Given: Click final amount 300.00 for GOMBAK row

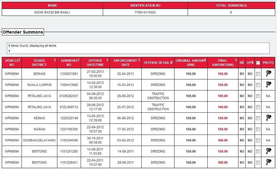Looking at the screenshot, I should [x=223, y=140].
